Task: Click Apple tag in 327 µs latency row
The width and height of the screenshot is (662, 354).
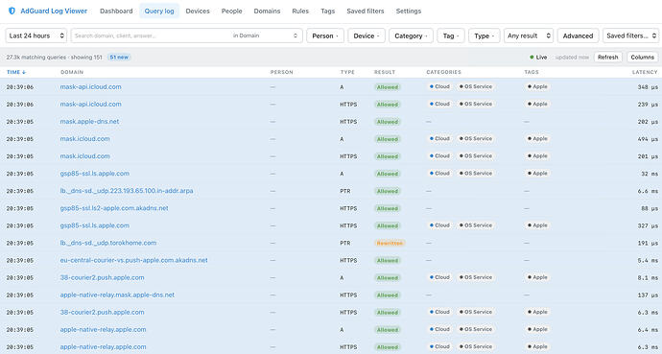Action: tap(537, 225)
